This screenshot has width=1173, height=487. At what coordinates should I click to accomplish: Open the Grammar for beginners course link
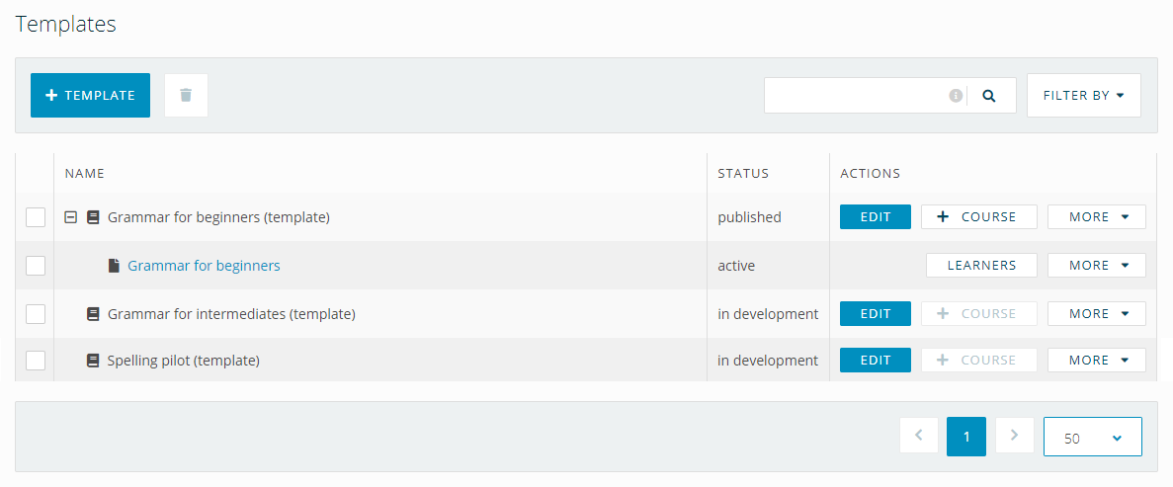(204, 266)
